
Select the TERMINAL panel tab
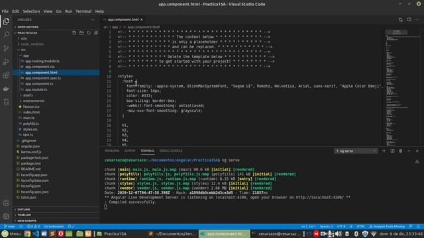[x=147, y=151]
